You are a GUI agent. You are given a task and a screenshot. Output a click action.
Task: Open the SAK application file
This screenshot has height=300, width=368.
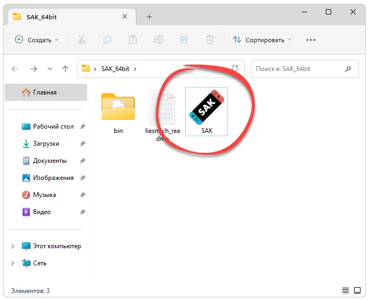[207, 112]
